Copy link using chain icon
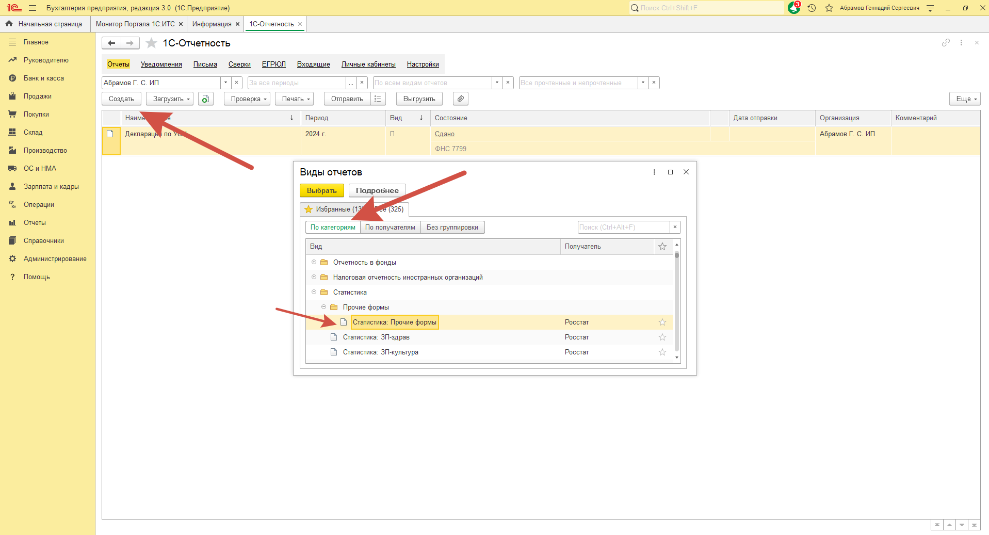989x535 pixels. pyautogui.click(x=945, y=43)
